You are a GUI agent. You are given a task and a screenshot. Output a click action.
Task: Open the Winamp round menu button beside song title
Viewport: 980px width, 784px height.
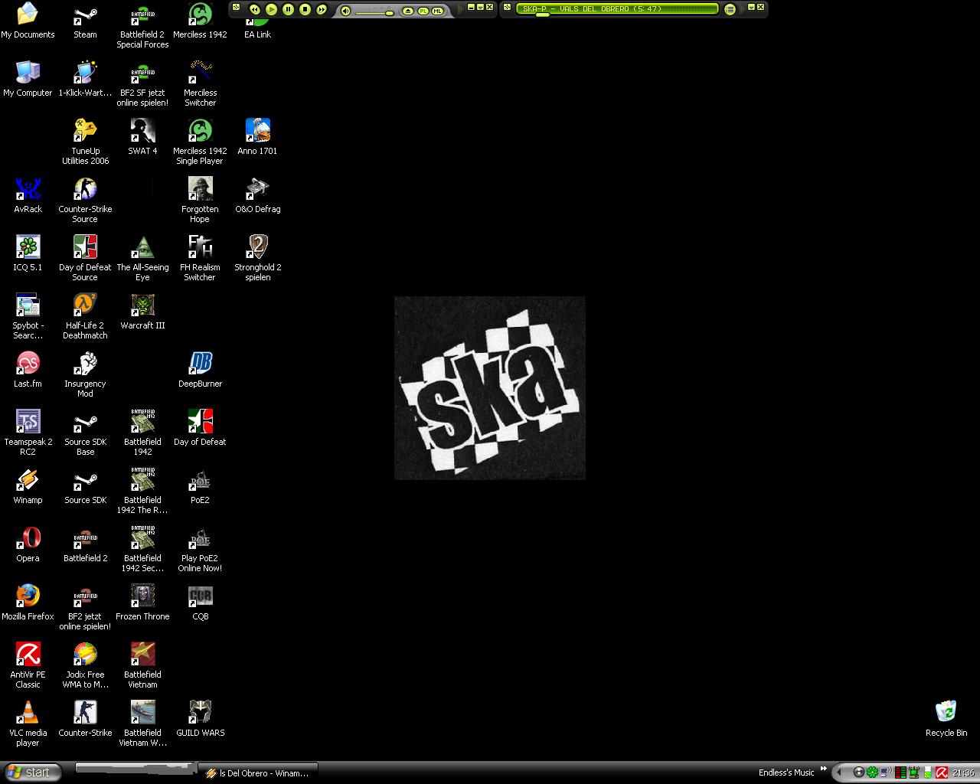coord(730,9)
